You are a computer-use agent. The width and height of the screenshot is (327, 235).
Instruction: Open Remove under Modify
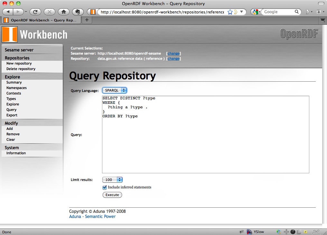tap(13, 134)
